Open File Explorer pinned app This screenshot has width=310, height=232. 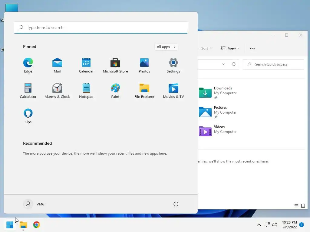point(144,91)
